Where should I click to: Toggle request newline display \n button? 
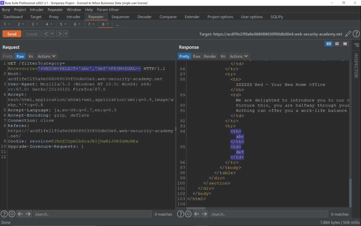31,56
